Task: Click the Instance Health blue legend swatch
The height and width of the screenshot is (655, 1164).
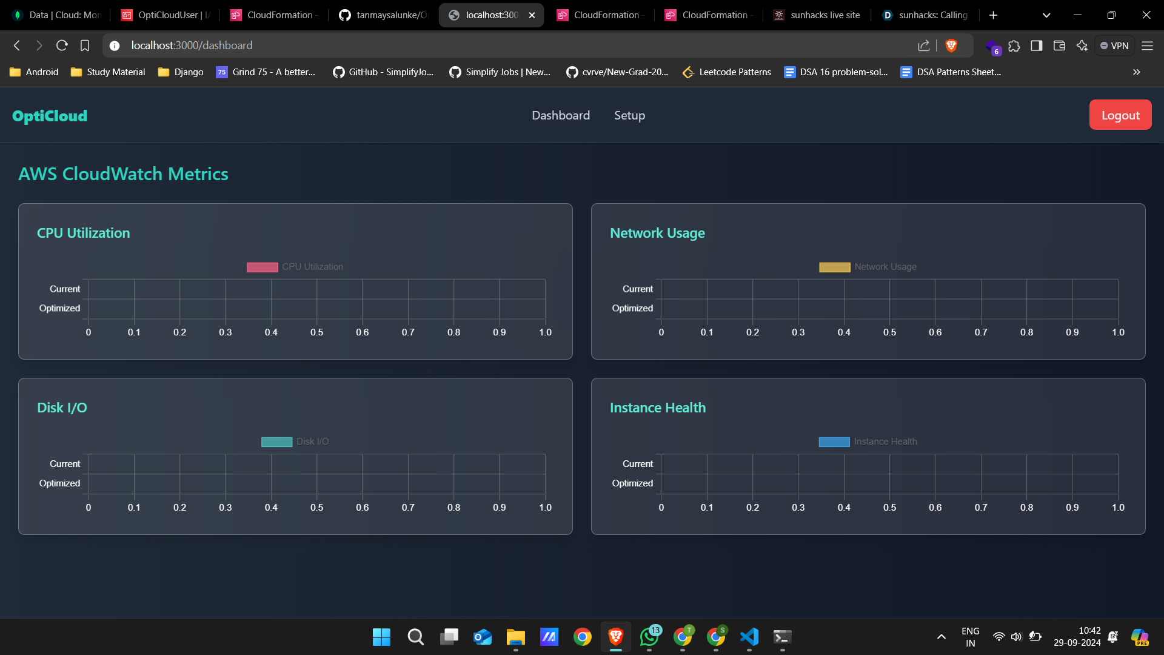Action: coord(834,442)
